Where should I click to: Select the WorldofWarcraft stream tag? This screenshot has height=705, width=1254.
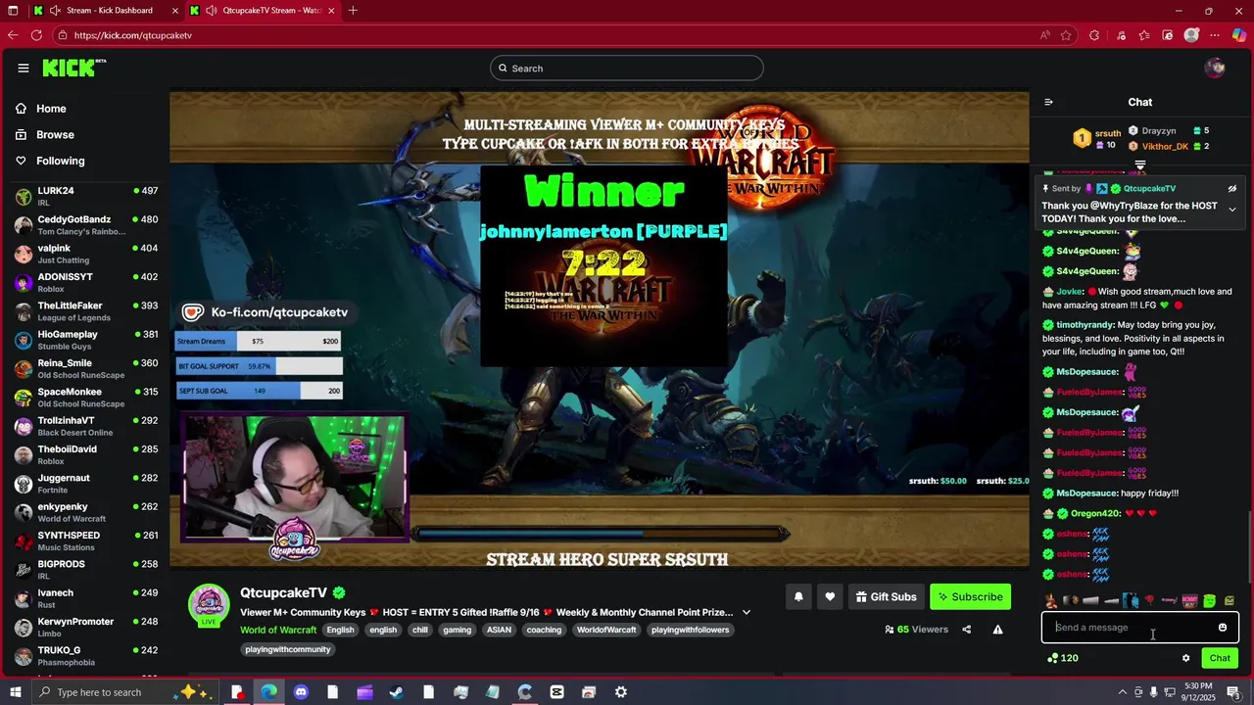click(606, 630)
